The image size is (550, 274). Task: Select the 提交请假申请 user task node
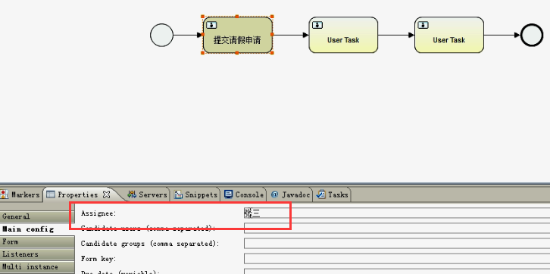[237, 35]
